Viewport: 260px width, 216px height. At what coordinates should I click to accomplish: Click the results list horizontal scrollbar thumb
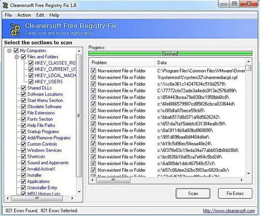(x=113, y=180)
